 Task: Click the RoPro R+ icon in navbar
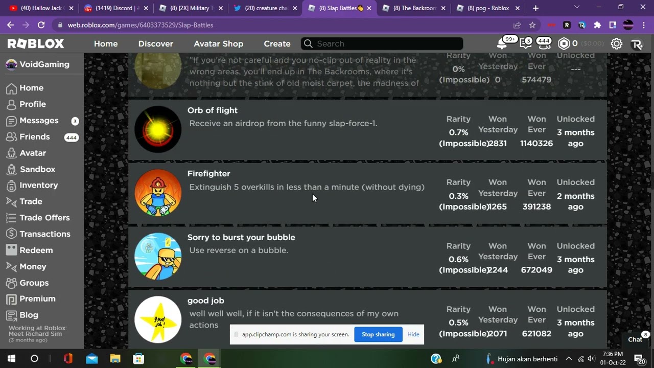coord(637,44)
